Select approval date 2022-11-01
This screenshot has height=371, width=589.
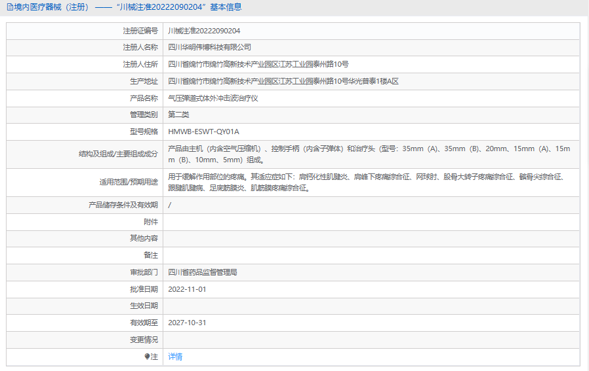(187, 289)
